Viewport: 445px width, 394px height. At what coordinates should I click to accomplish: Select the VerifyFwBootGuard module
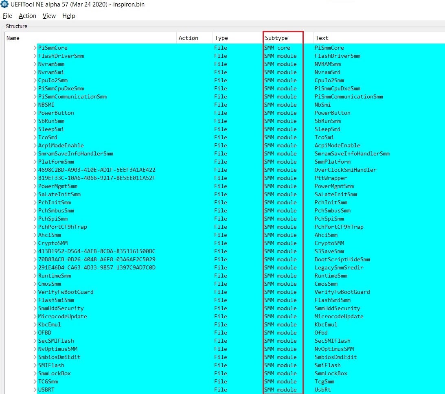click(x=66, y=292)
